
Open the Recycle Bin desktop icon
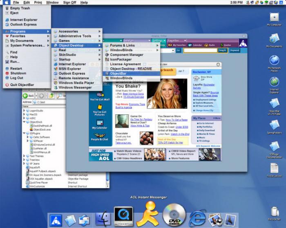click(x=274, y=213)
